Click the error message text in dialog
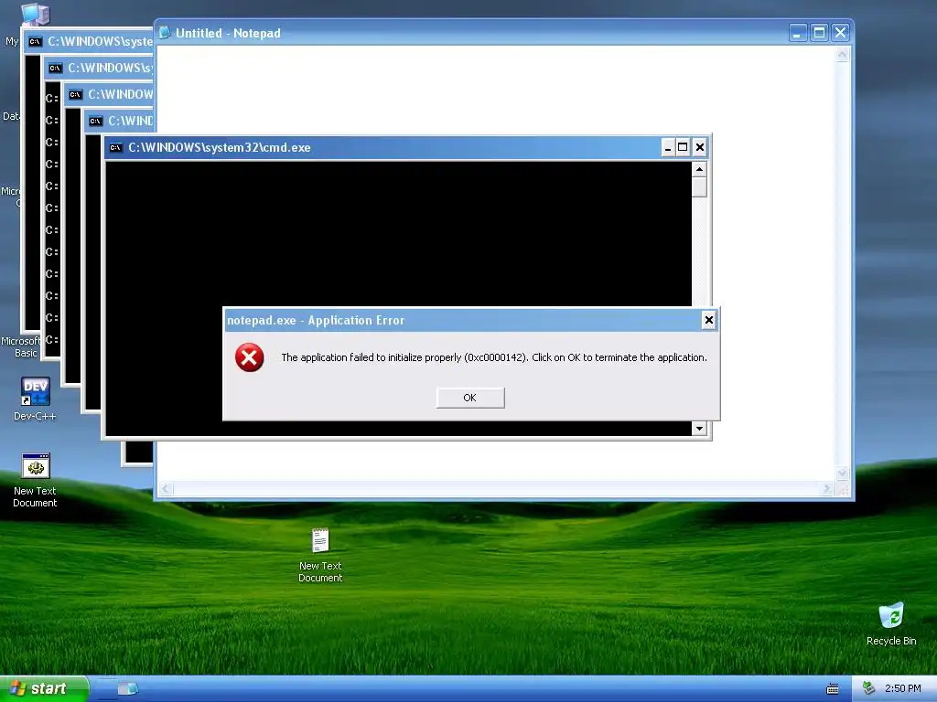The height and width of the screenshot is (702, 937). (x=494, y=357)
